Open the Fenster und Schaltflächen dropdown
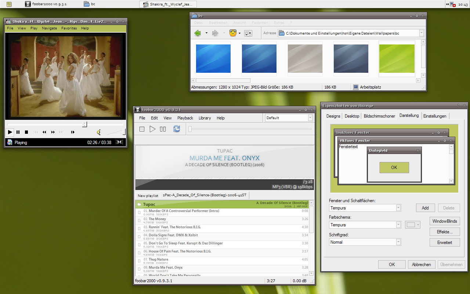Image resolution: width=470 pixels, height=294 pixels. [x=398, y=208]
